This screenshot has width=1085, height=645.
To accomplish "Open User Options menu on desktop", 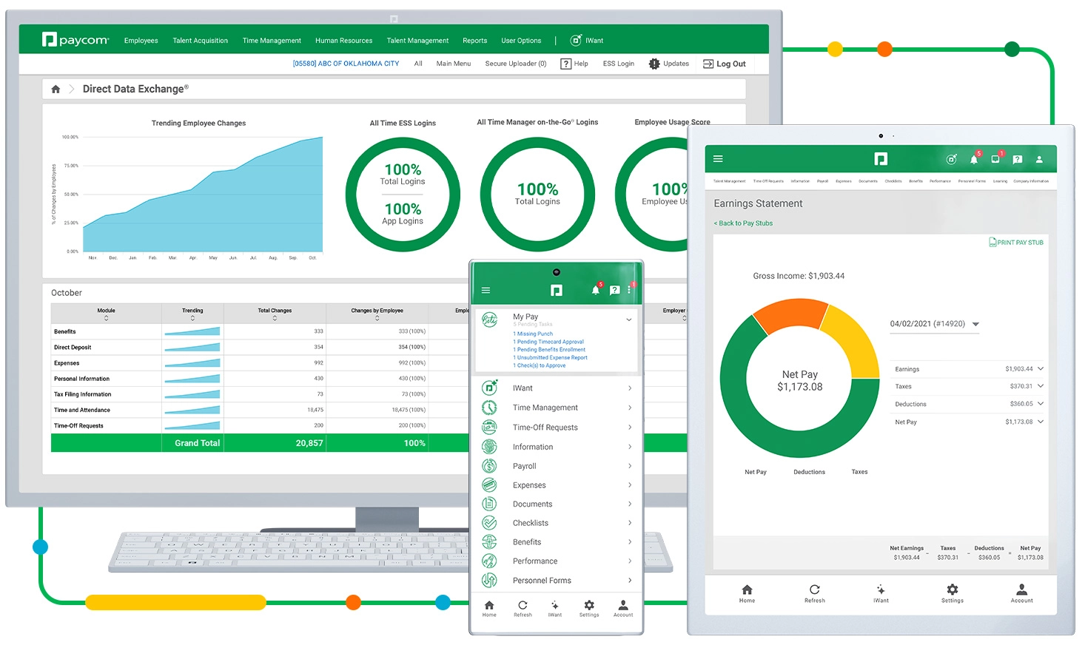I will [521, 41].
